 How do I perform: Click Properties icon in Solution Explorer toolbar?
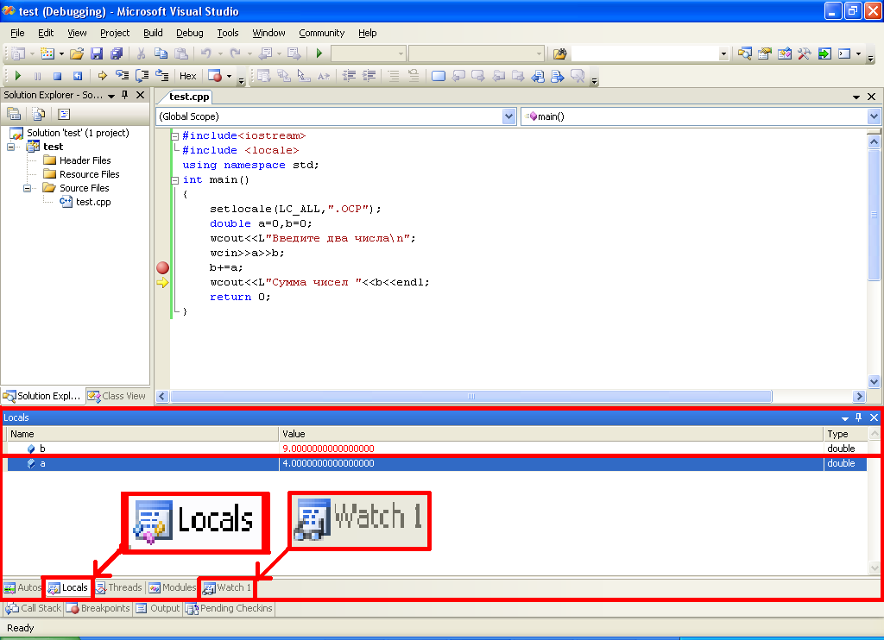[x=14, y=115]
